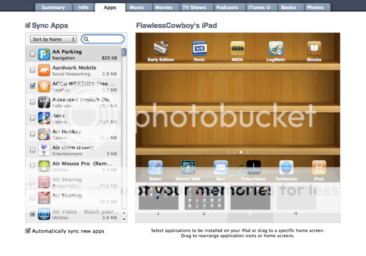Switch to the Summary tab
366x256 pixels.
[53, 7]
